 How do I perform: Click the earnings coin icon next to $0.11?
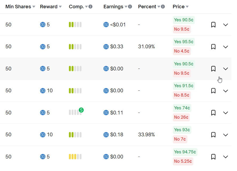(106, 113)
